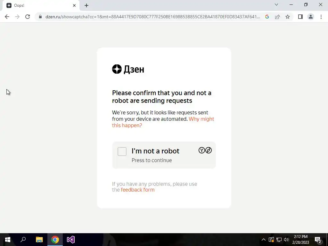This screenshot has width=328, height=246.
Task: Open Windows taskbar search
Action: tap(23, 240)
